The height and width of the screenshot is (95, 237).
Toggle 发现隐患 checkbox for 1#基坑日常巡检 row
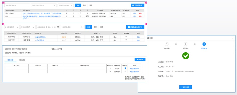pyautogui.click(x=126, y=37)
